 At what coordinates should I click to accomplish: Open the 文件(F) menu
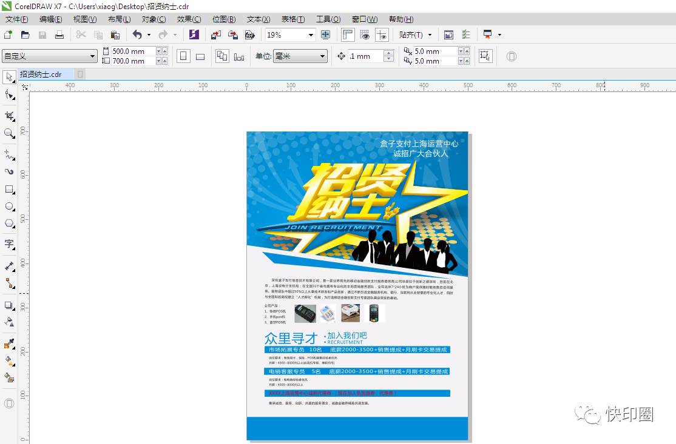coord(17,19)
